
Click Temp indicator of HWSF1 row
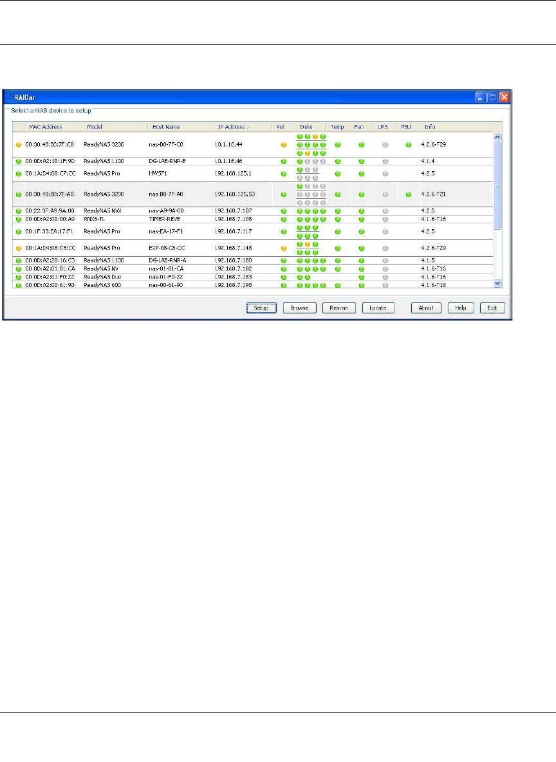pyautogui.click(x=338, y=174)
